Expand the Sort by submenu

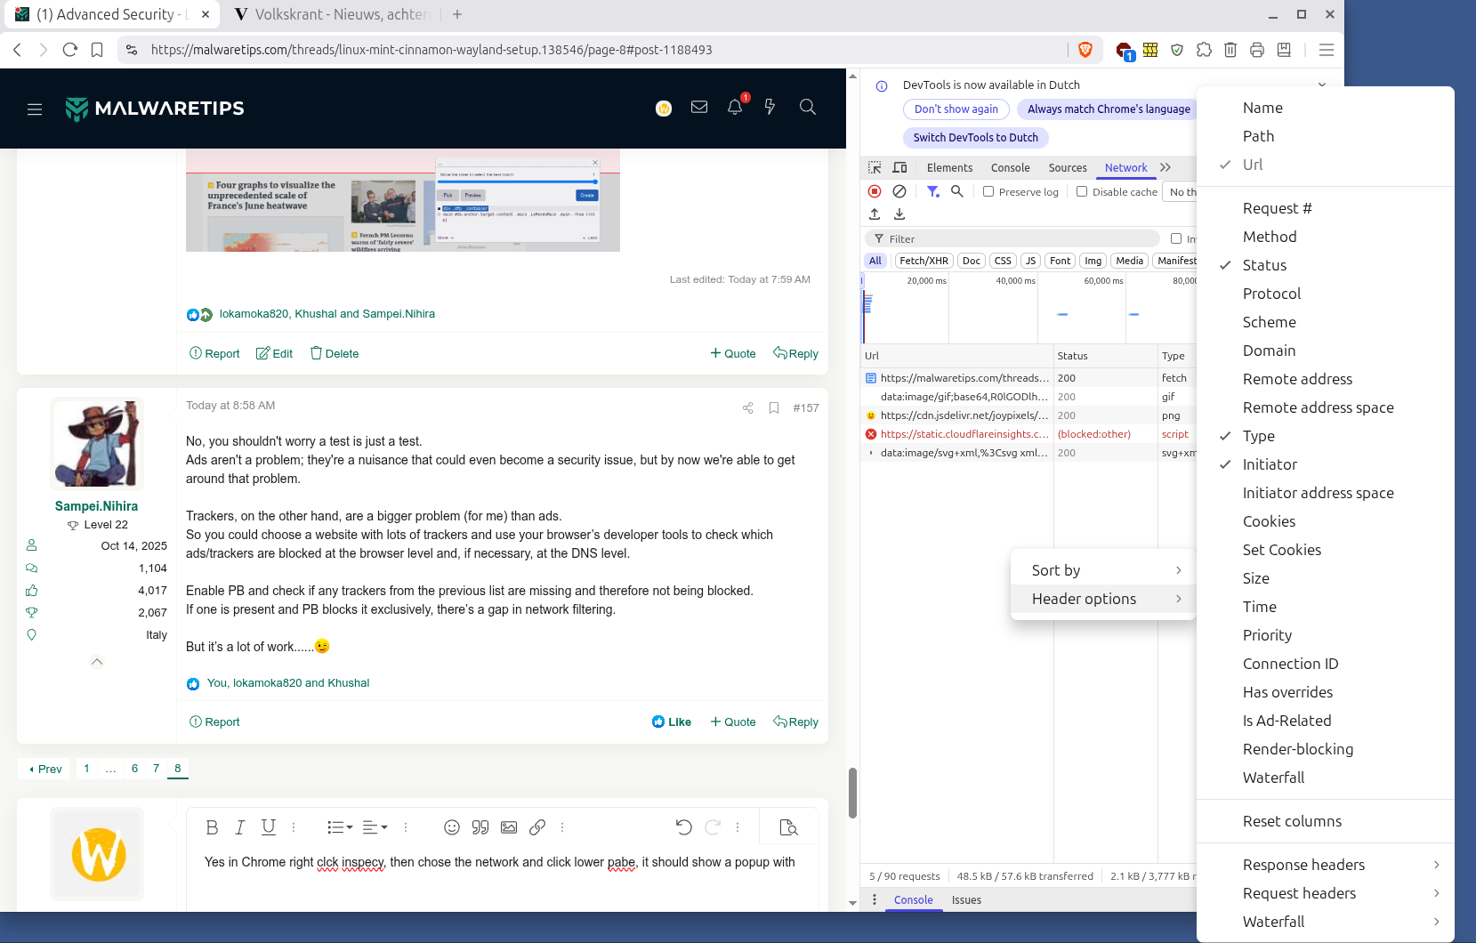coord(1103,570)
